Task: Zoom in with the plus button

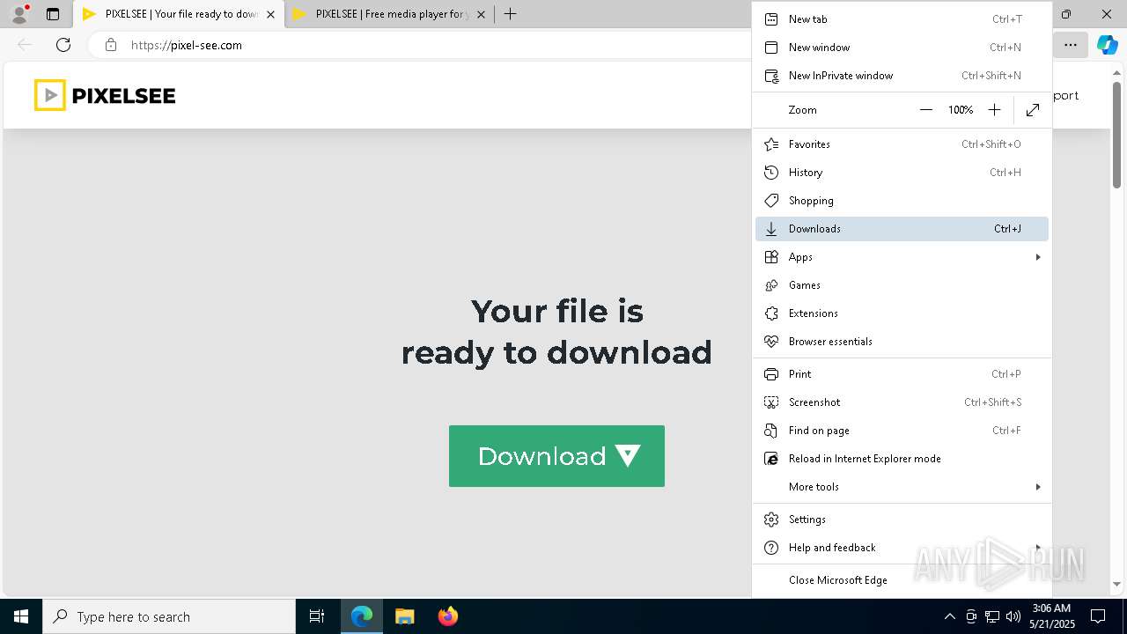Action: (x=994, y=110)
